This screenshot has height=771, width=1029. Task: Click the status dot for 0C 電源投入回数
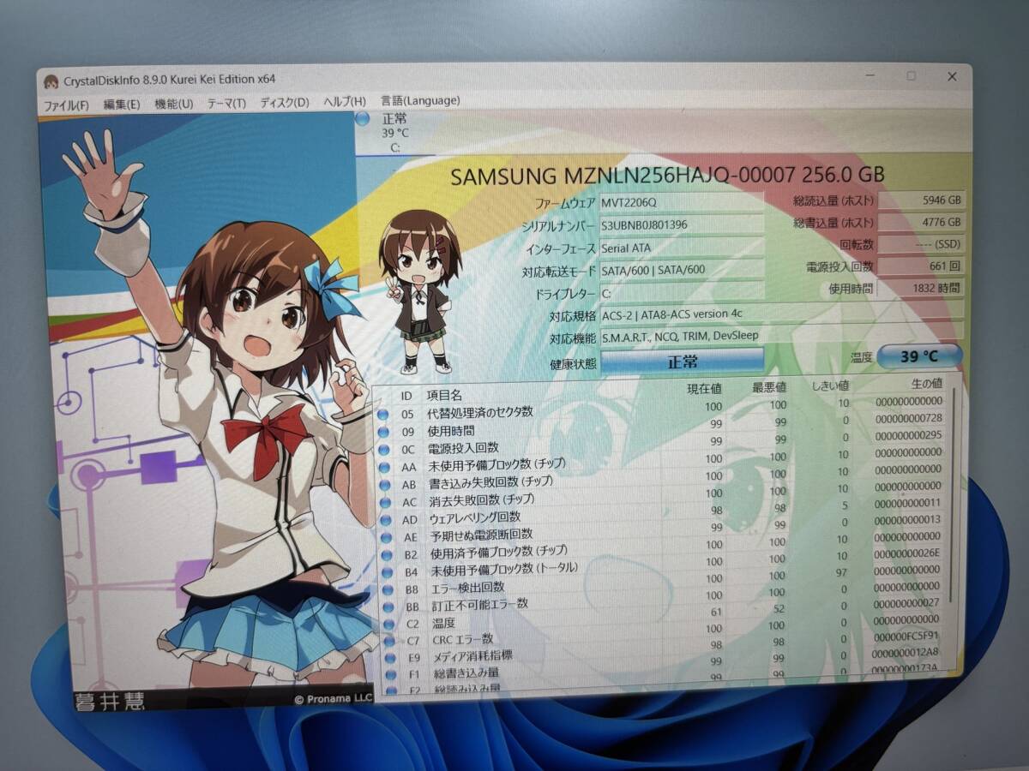coord(383,450)
